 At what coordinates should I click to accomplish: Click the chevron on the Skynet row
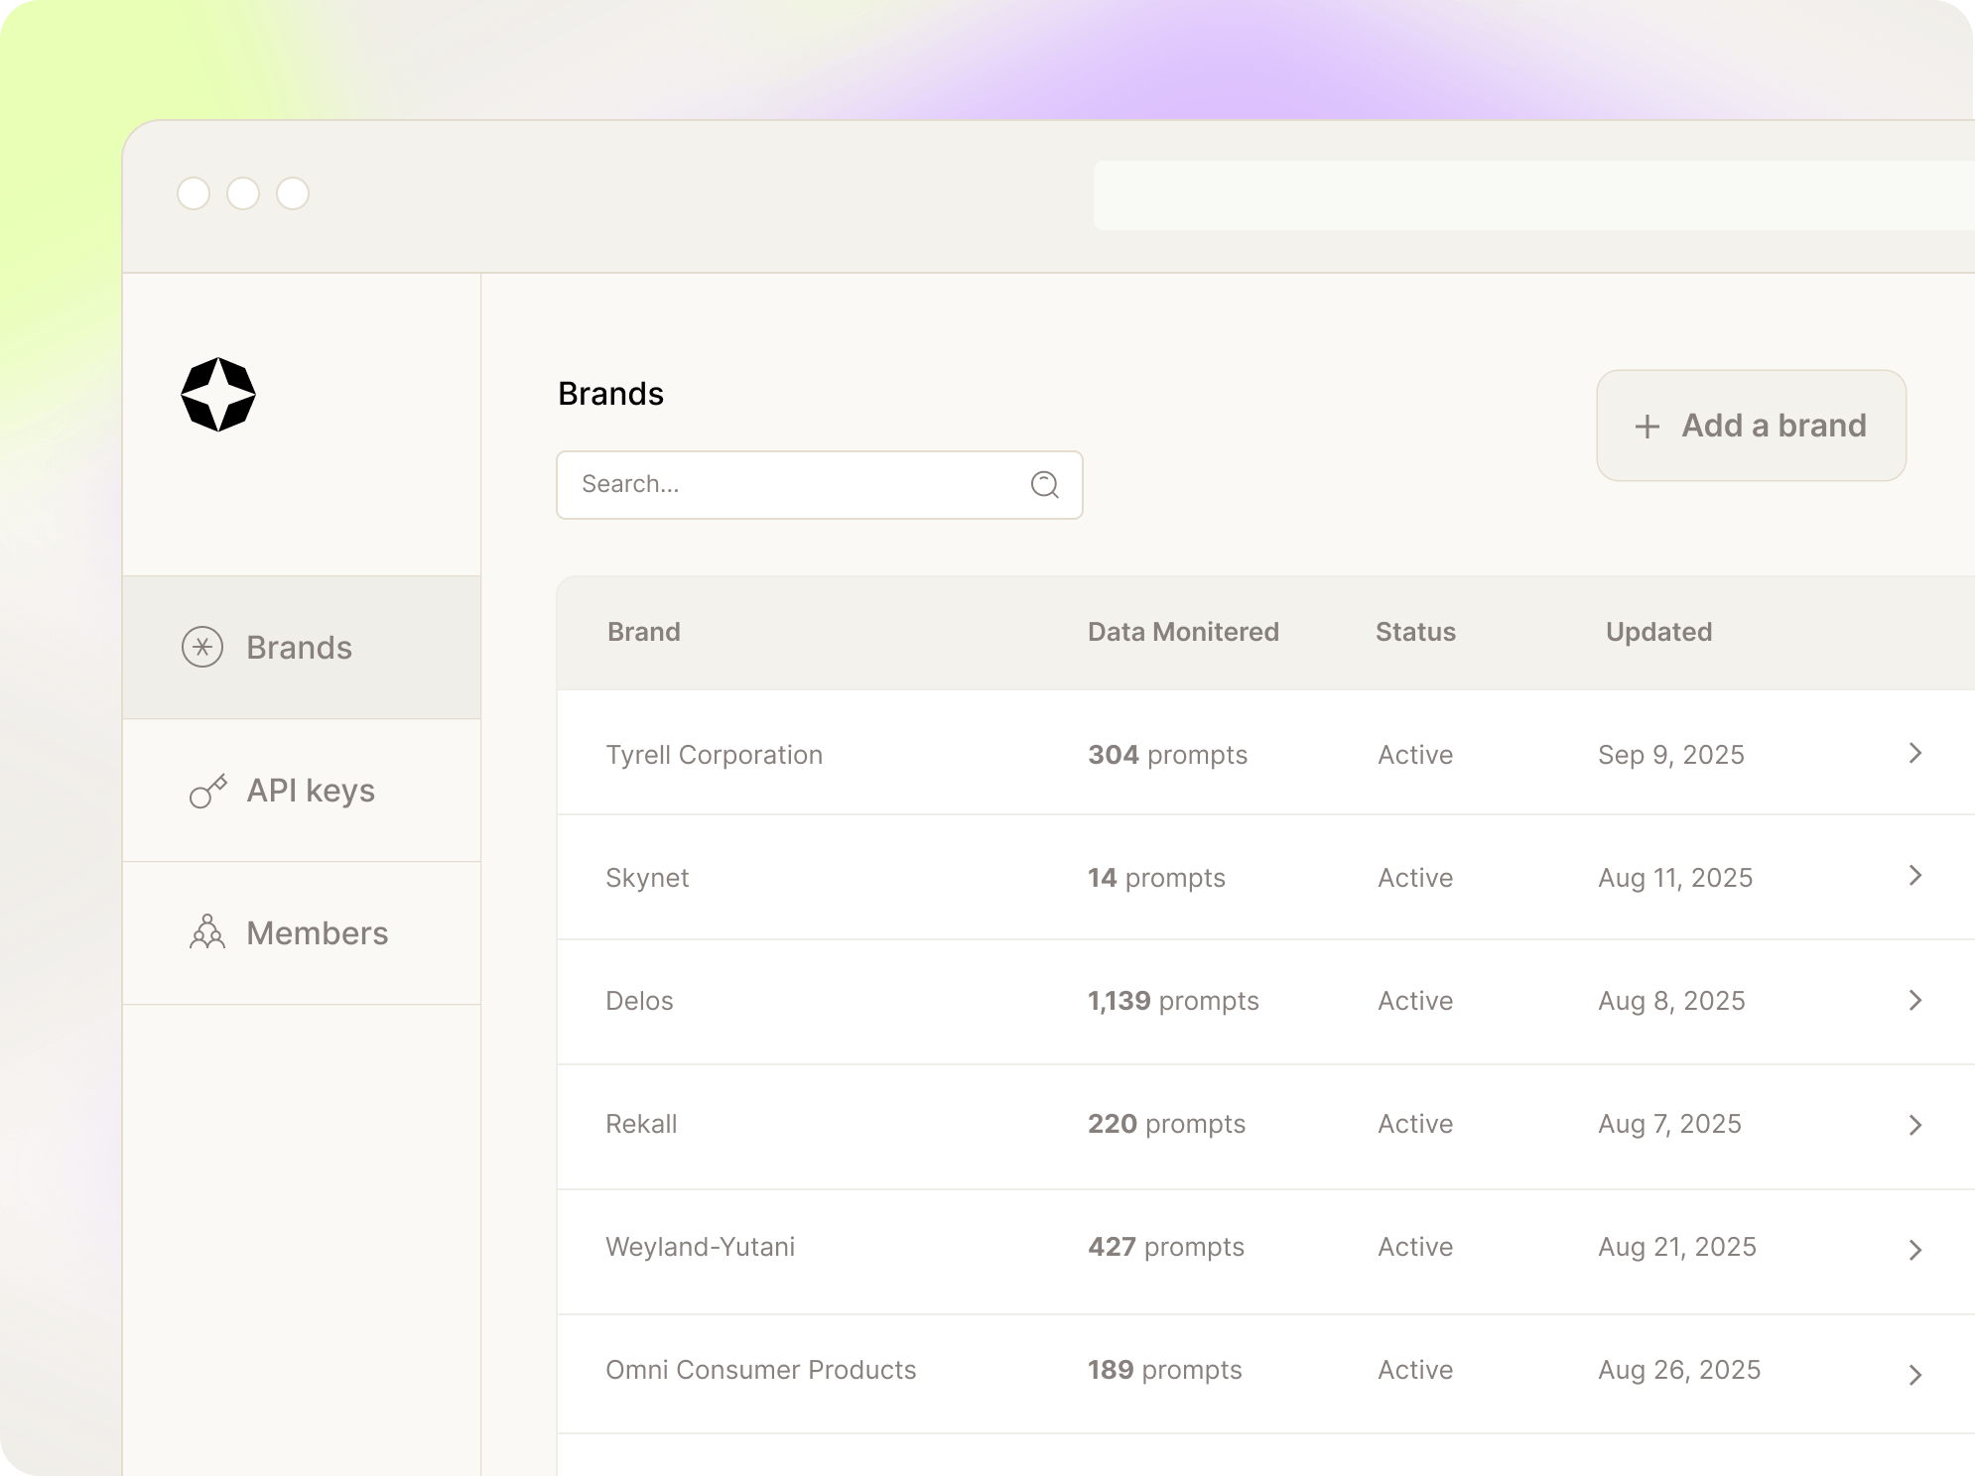(1913, 877)
